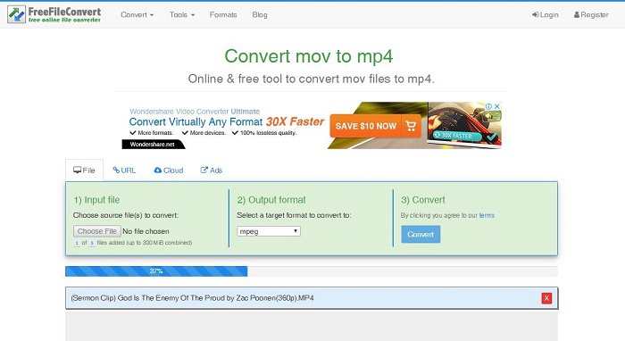This screenshot has width=625, height=341.
Task: Click the Login link
Action: 545,15
